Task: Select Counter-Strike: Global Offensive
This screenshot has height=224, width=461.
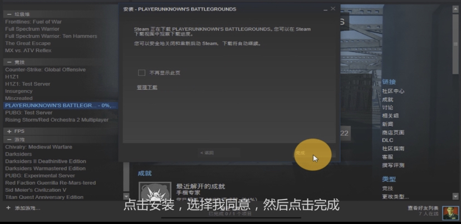Action: (x=45, y=69)
